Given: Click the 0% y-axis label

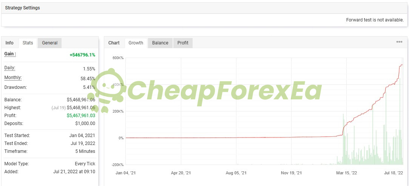Looking at the screenshot, I should (x=121, y=138).
